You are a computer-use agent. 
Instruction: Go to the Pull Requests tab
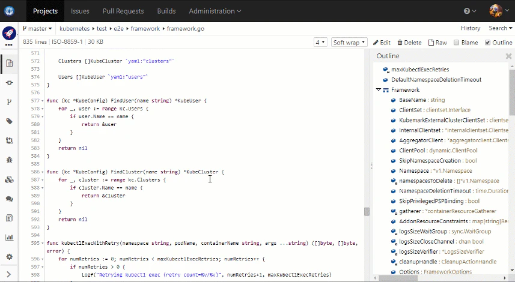tap(123, 11)
